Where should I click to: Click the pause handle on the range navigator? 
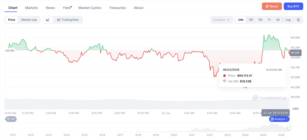click(x=289, y=127)
